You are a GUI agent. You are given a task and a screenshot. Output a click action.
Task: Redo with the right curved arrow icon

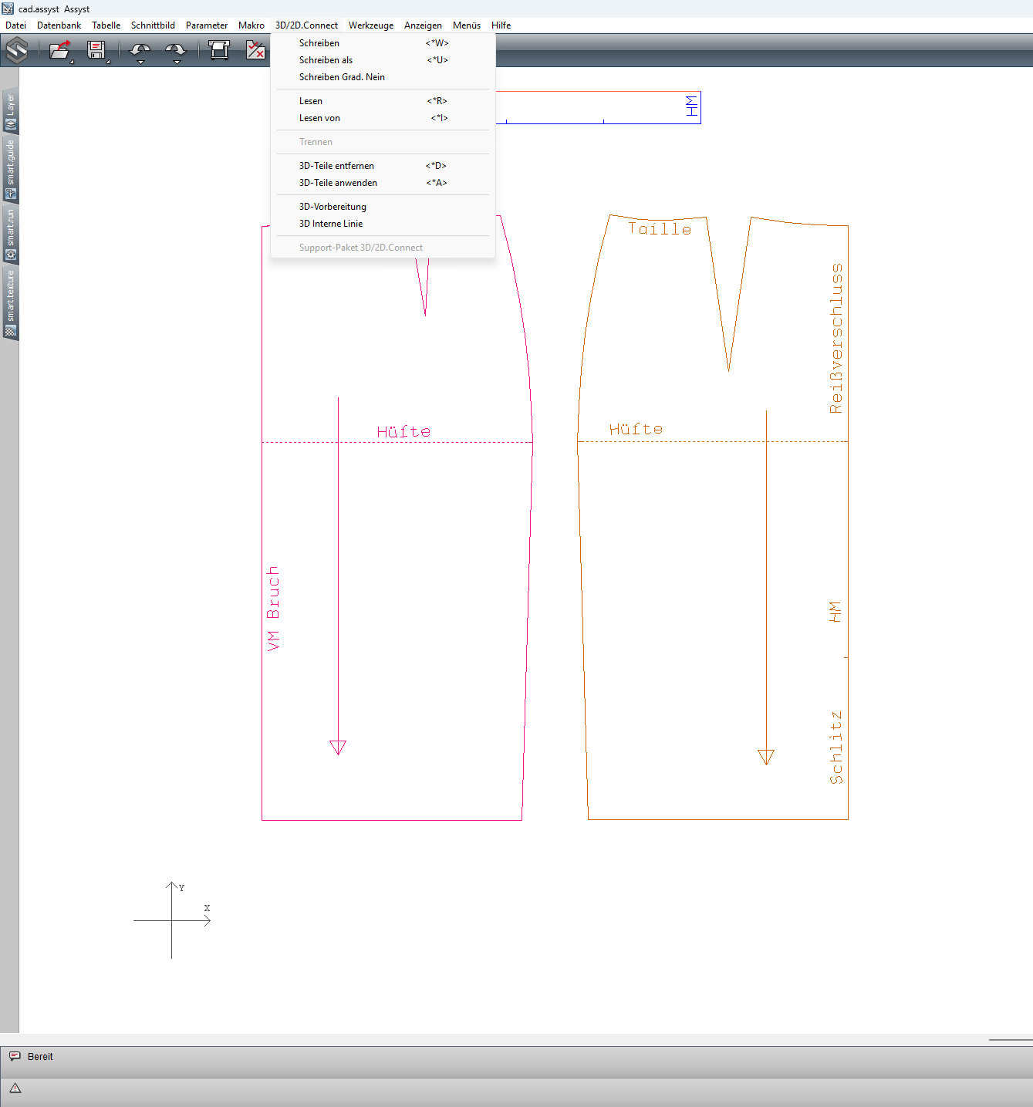point(176,49)
